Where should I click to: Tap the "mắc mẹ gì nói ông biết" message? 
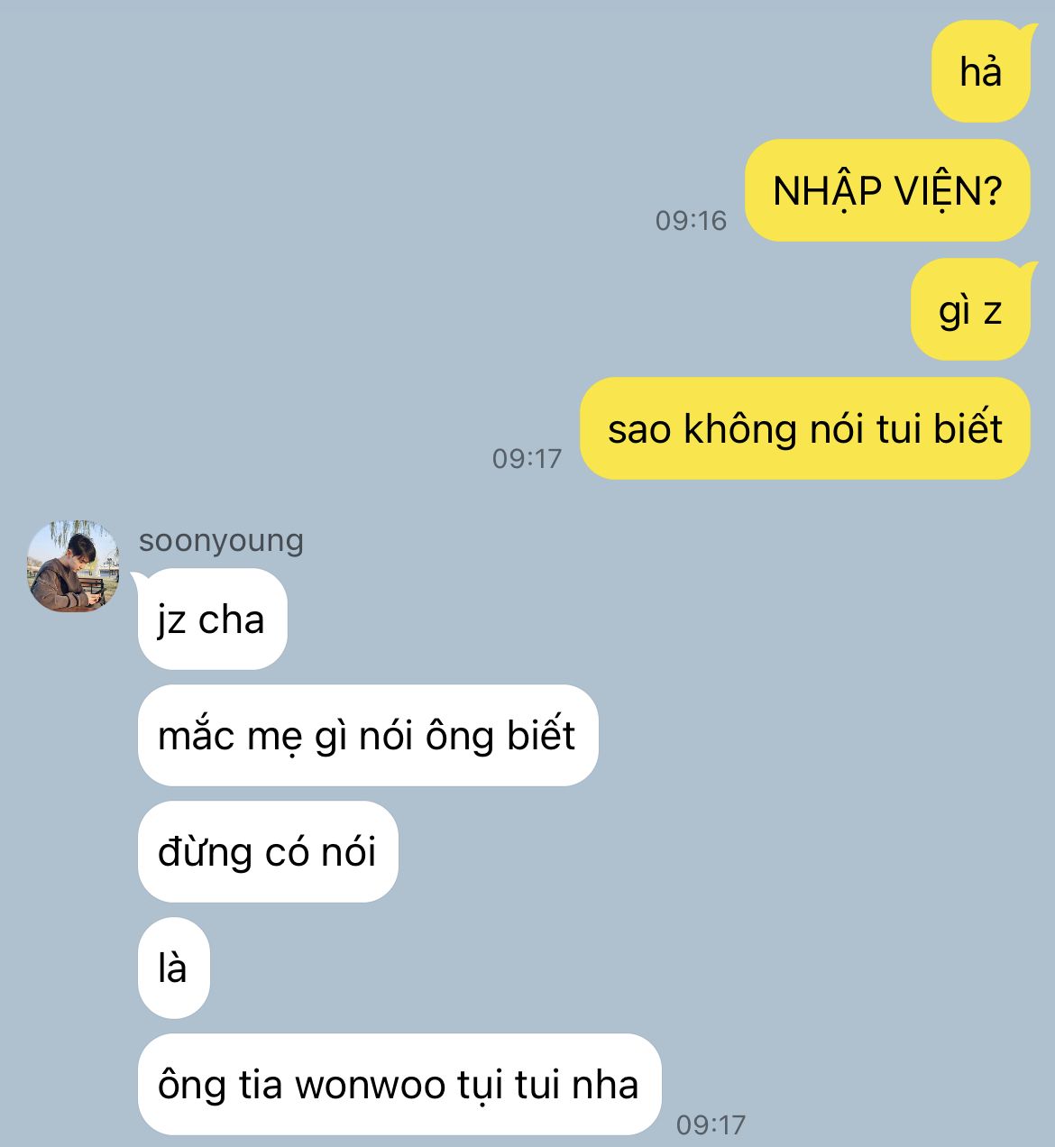point(368,735)
